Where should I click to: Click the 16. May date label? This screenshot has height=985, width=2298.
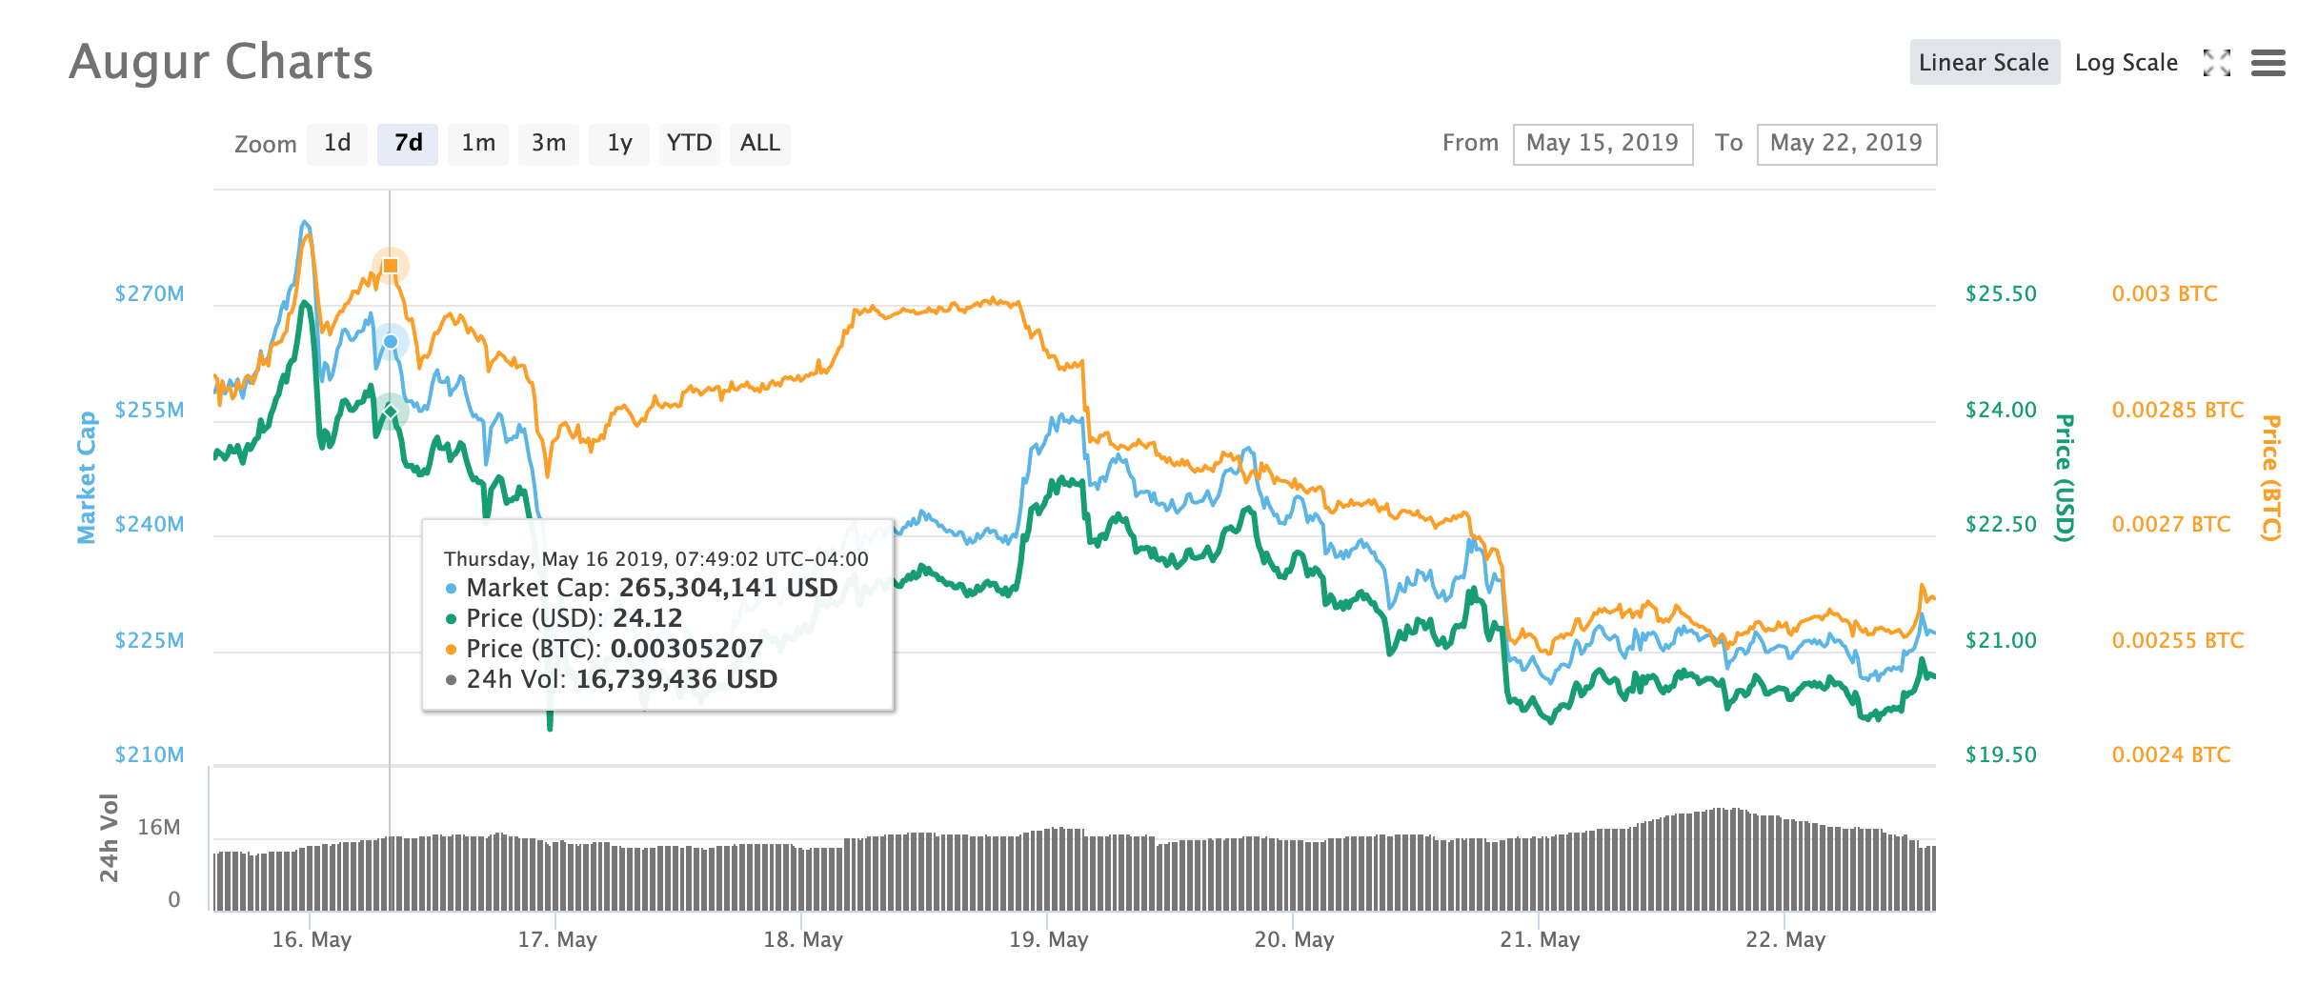312,939
